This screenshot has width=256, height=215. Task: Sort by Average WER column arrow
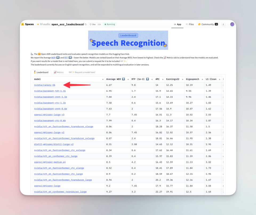pos(128,79)
